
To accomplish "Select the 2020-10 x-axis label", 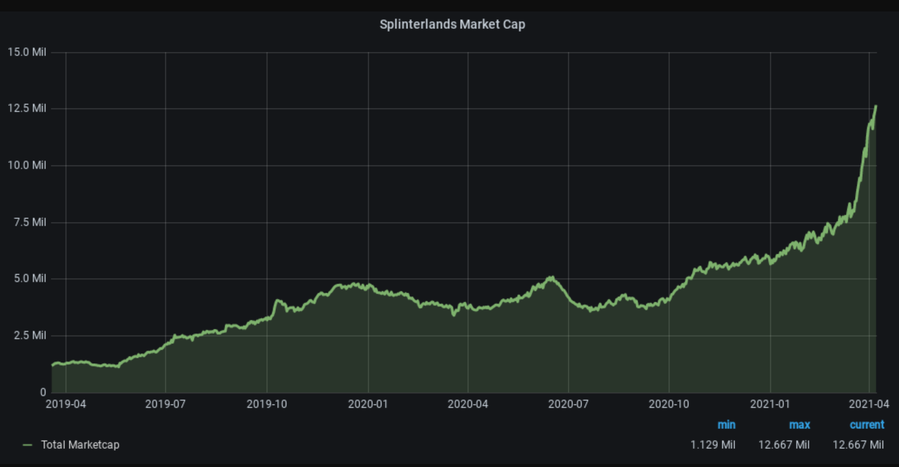I will (669, 404).
